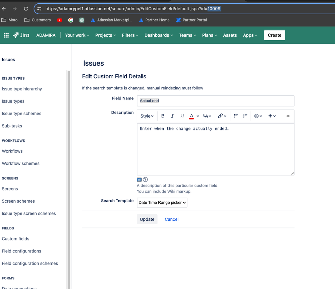Open the wiki markup help icon

[x=145, y=179]
